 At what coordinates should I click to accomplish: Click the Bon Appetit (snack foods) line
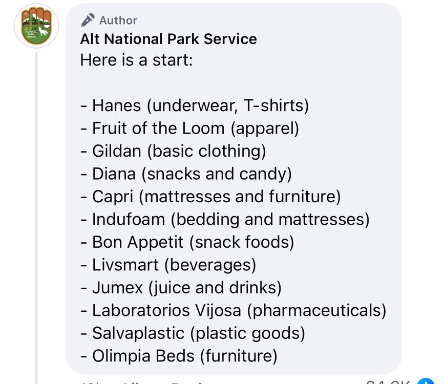[187, 242]
